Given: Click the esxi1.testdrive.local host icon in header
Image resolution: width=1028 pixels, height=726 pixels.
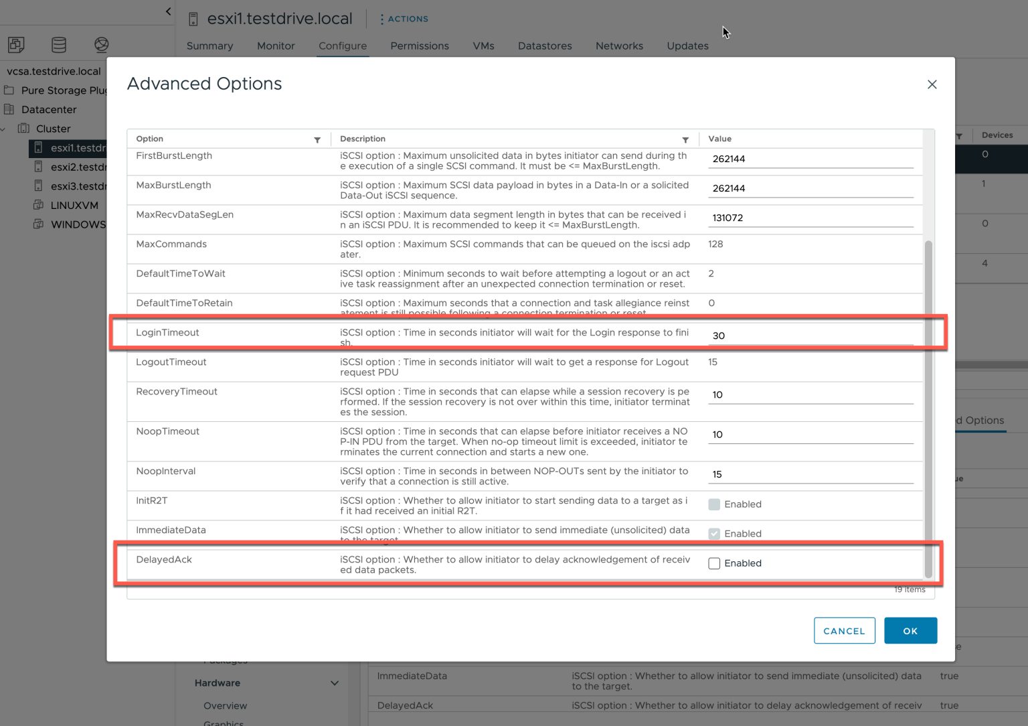Looking at the screenshot, I should pyautogui.click(x=193, y=19).
